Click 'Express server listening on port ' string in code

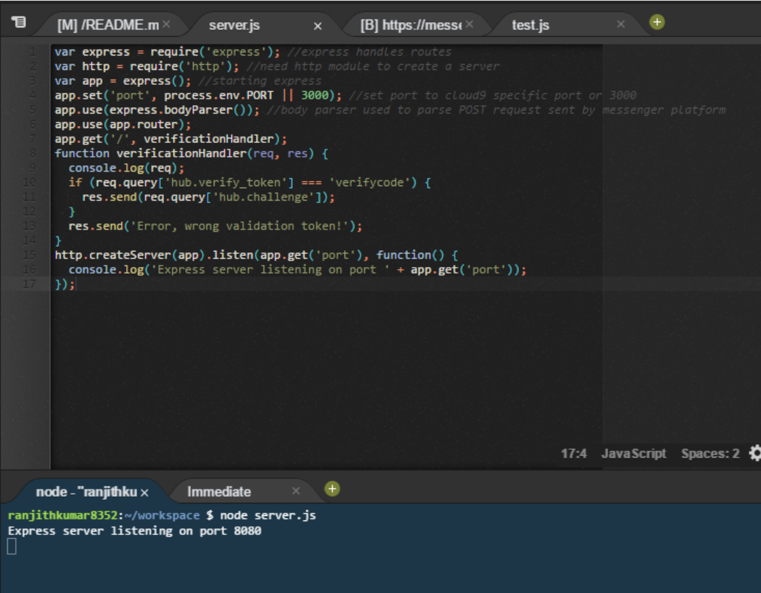tap(270, 270)
